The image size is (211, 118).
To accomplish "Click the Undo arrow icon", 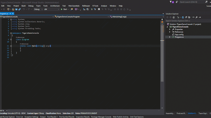I will click(x=24, y=9).
